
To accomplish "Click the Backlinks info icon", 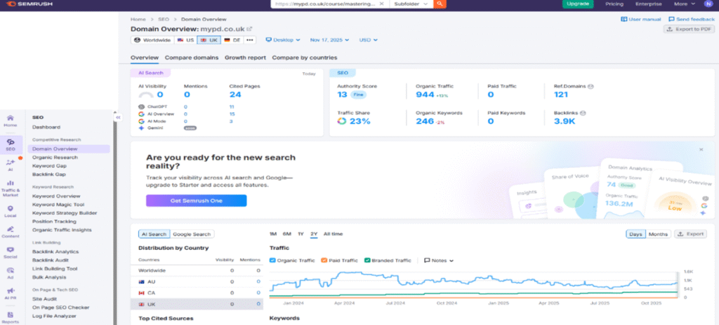I will 582,113.
